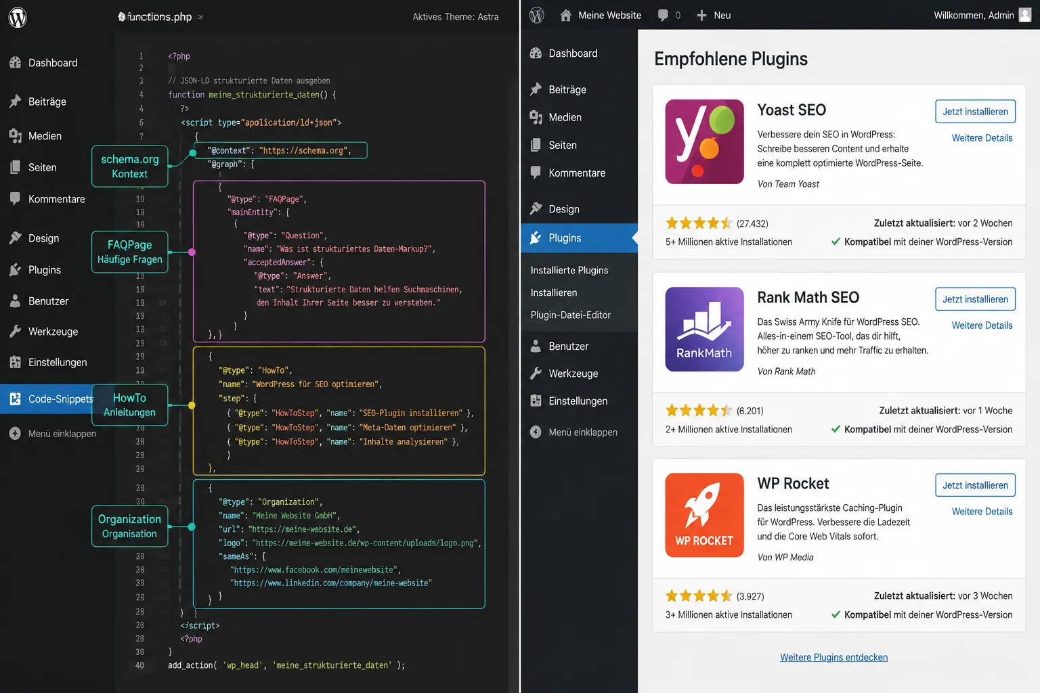The width and height of the screenshot is (1040, 693).
Task: Click the "Von Rank Math" author text
Action: (786, 371)
